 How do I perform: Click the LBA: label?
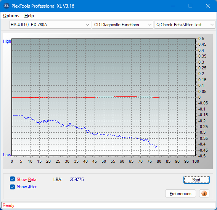click(58, 180)
